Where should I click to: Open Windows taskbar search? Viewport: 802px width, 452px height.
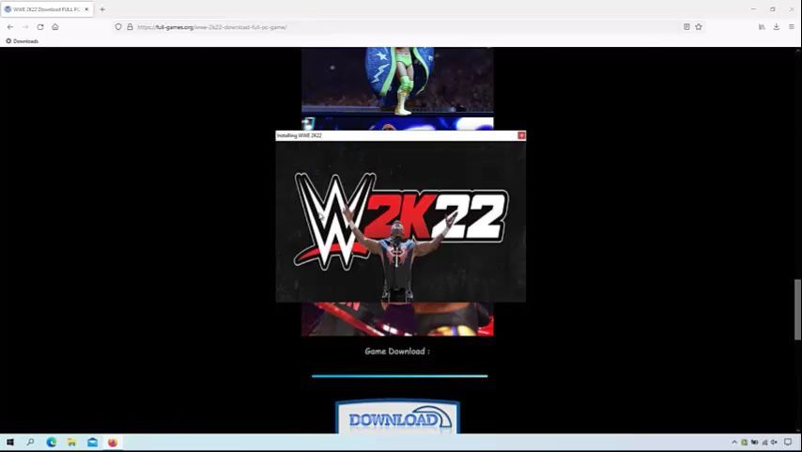coord(30,443)
